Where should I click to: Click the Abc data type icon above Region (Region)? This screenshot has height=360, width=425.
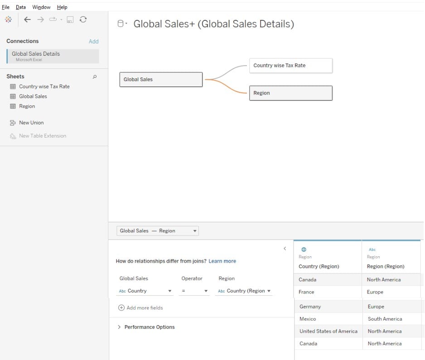pos(372,250)
